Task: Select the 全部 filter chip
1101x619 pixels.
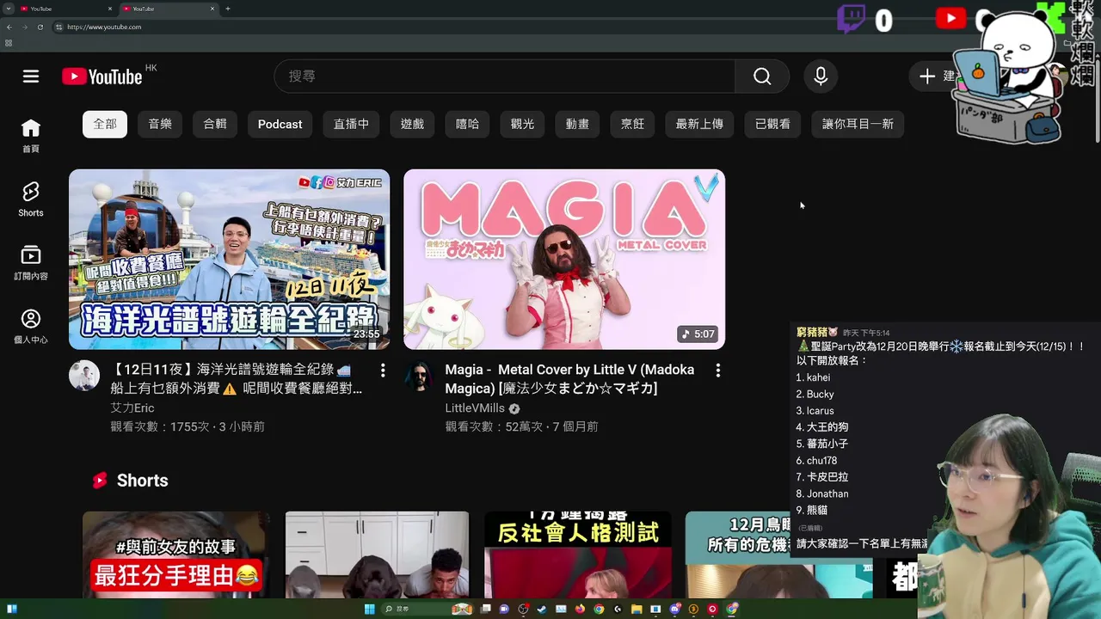Action: click(x=105, y=124)
